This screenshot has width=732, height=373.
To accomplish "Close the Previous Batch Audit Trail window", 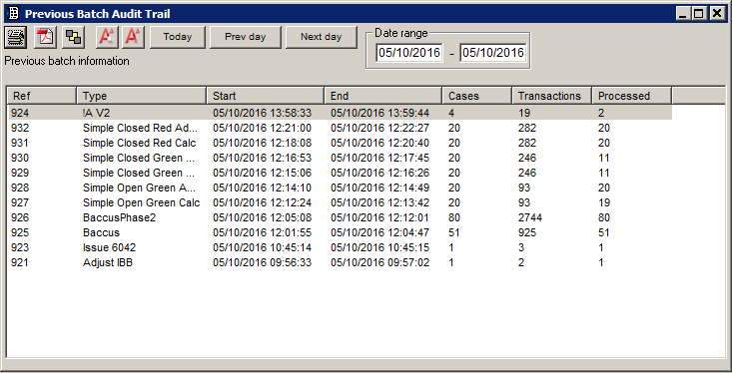I will 717,14.
